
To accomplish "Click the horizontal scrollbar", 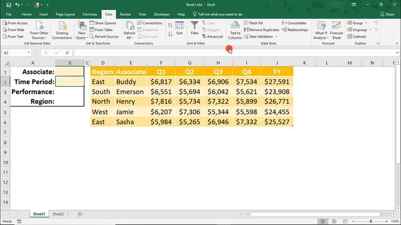I will [316, 214].
